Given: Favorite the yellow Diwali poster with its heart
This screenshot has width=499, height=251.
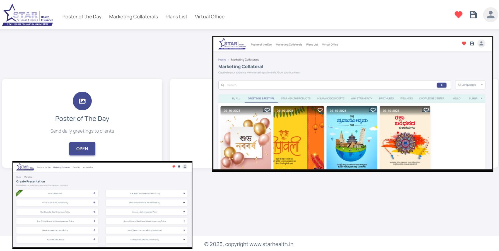Looking at the screenshot, I should (x=320, y=110).
